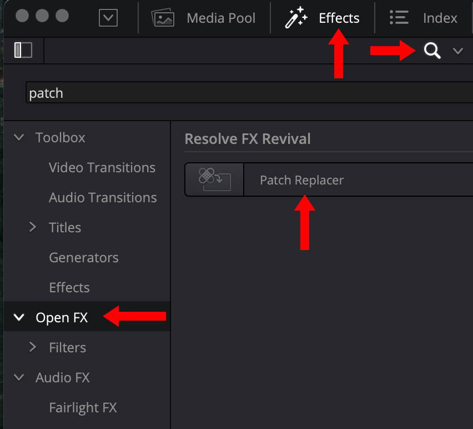This screenshot has height=429, width=473.
Task: Click the Patch Replacer effect icon
Action: point(214,179)
